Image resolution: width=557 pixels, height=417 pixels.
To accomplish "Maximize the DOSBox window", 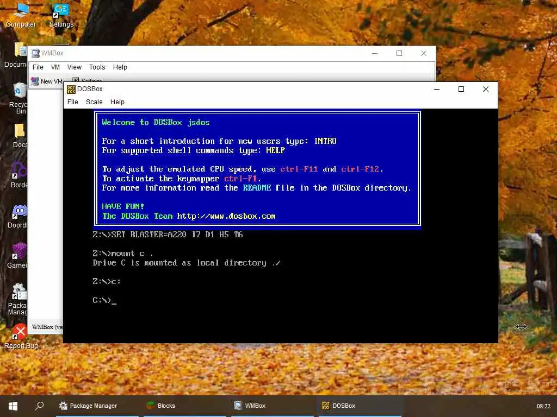I will (x=461, y=89).
